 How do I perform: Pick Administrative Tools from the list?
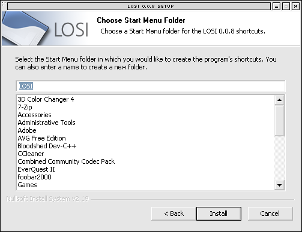click(46, 123)
